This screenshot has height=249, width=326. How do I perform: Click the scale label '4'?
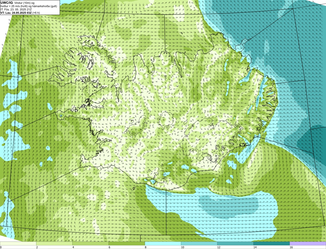tap(73, 247)
